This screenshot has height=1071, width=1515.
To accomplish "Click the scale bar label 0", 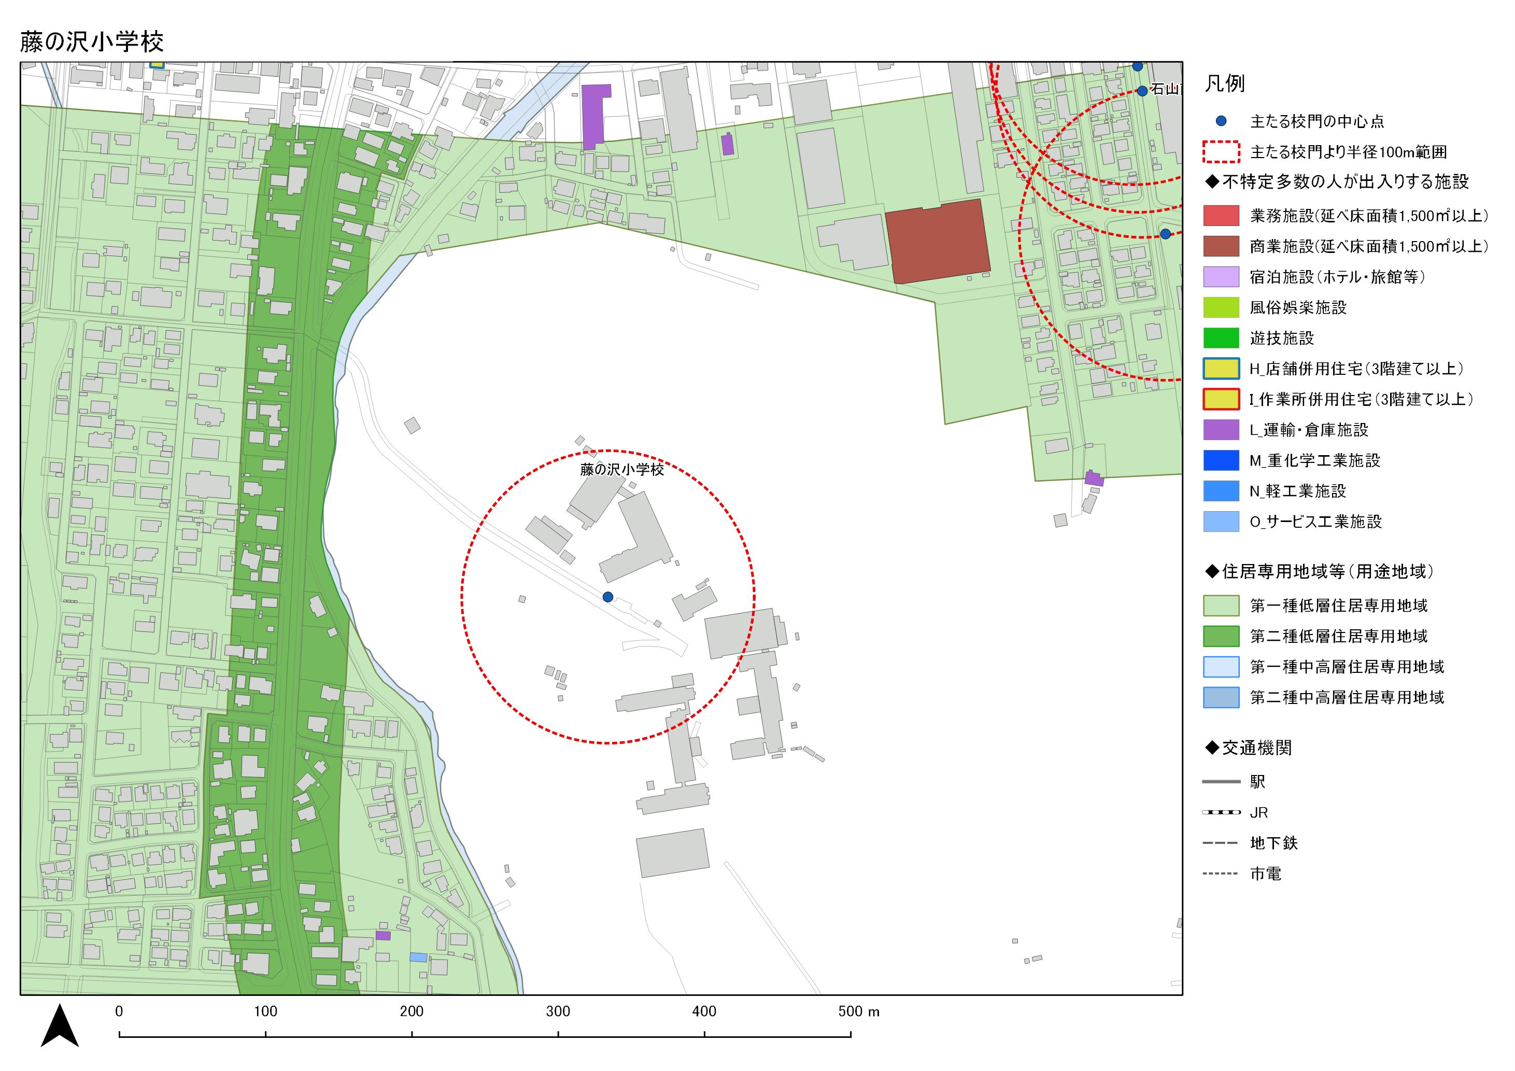I will point(119,1011).
